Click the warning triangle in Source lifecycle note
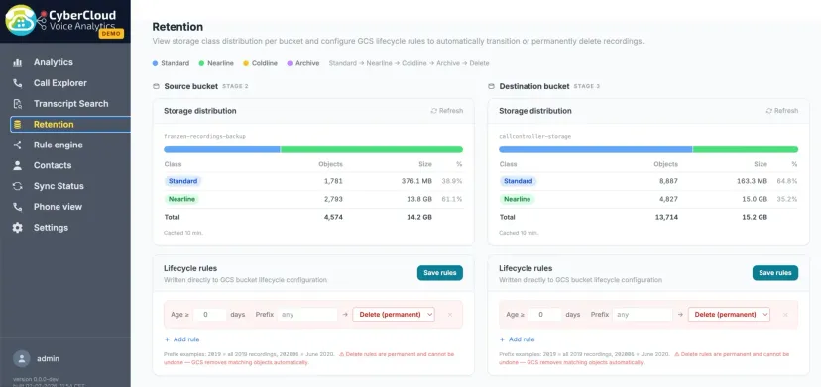This screenshot has width=821, height=387. point(341,354)
